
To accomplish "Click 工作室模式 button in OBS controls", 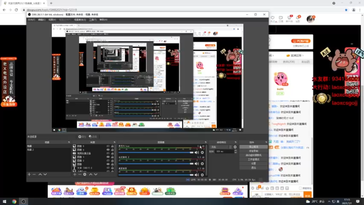I will pos(253,159).
